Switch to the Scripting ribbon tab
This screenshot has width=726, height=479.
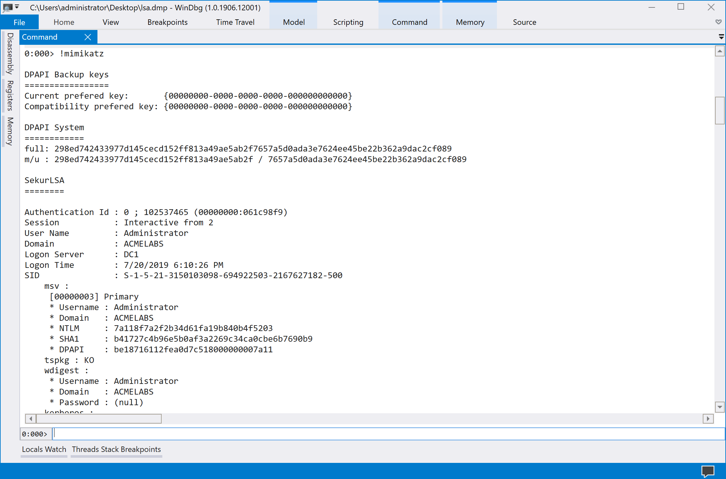coord(348,22)
